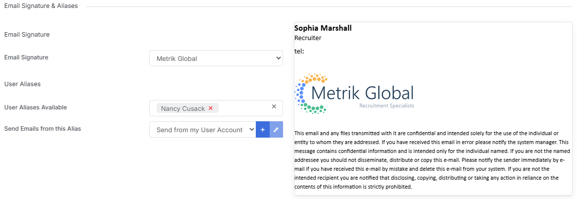Viewport: 579px width, 199px height.
Task: Remove Nancy Cusack alias tag
Action: 211,108
